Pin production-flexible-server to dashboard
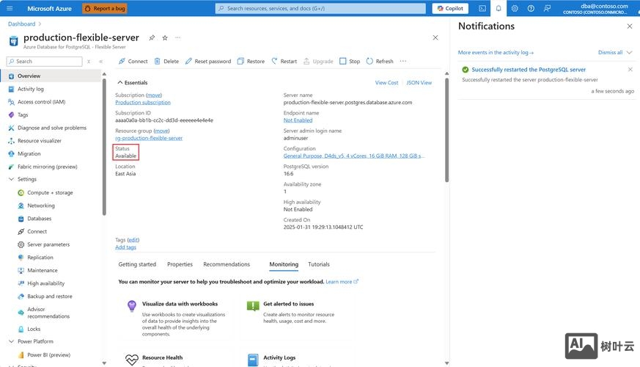This screenshot has width=640, height=367. coord(152,37)
